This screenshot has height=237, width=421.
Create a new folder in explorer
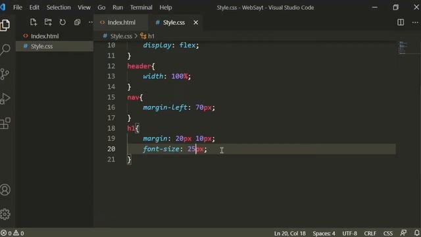[48, 22]
